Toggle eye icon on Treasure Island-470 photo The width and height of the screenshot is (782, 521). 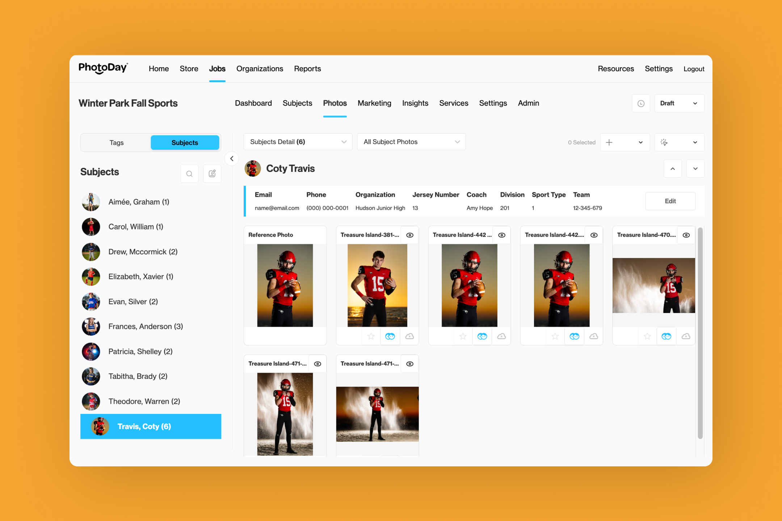686,235
